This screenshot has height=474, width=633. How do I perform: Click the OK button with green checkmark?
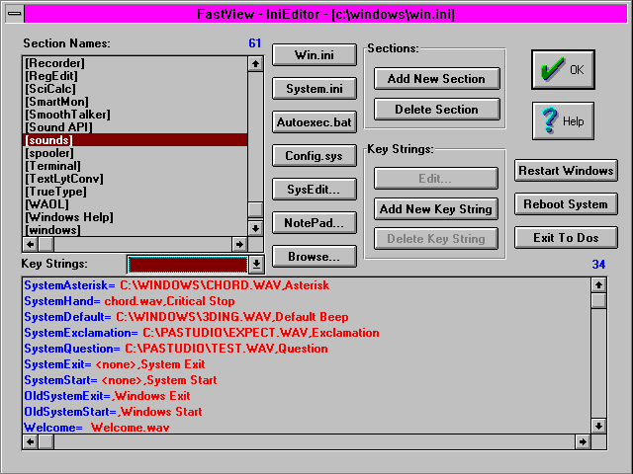[563, 70]
